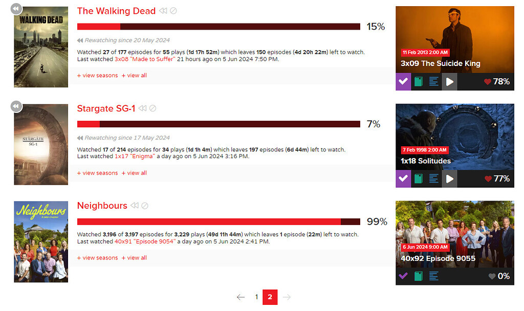This screenshot has width=524, height=311.
Task: Add Stargate's "Solitudes" episode to collection
Action: coord(419,179)
